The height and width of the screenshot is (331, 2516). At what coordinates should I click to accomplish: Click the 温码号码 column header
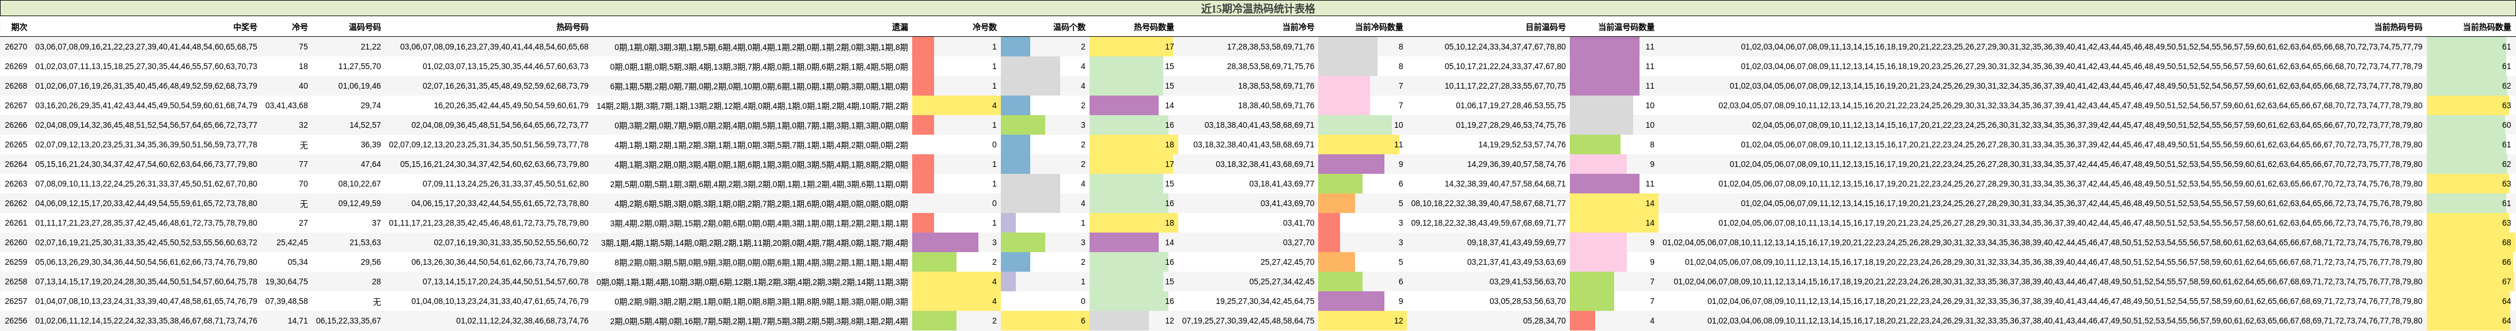click(x=365, y=27)
